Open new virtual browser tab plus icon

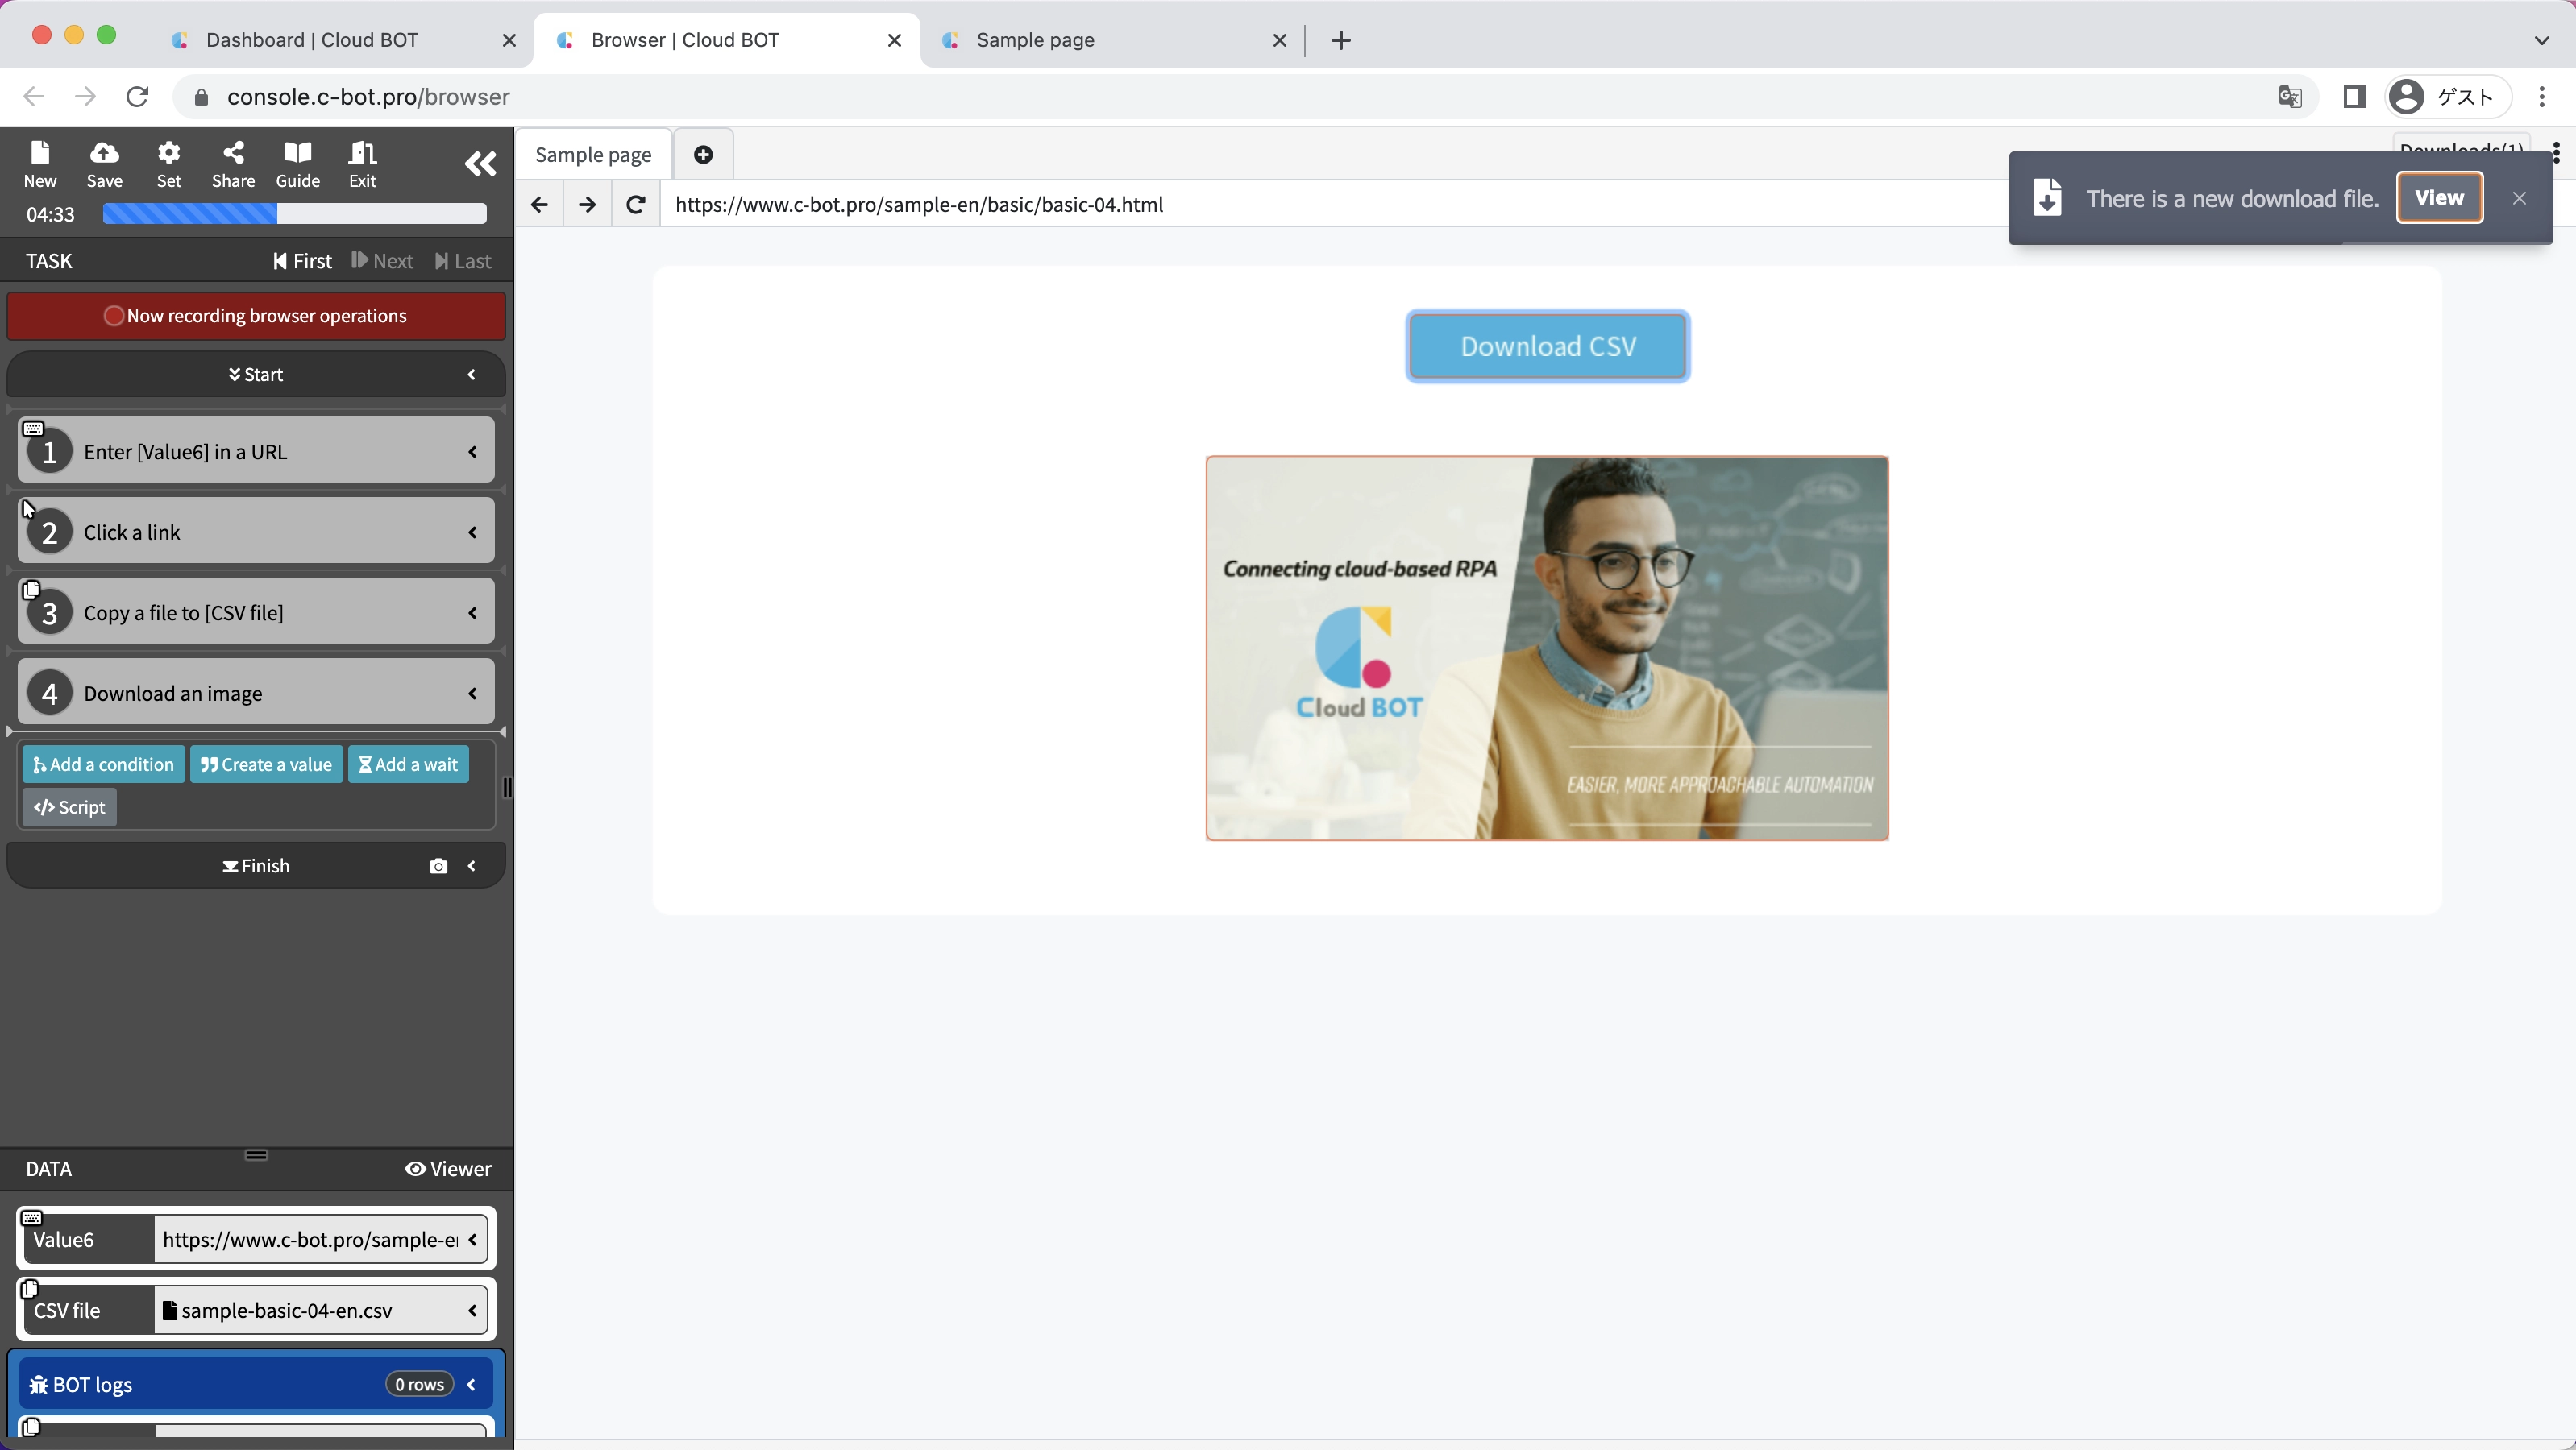[703, 155]
